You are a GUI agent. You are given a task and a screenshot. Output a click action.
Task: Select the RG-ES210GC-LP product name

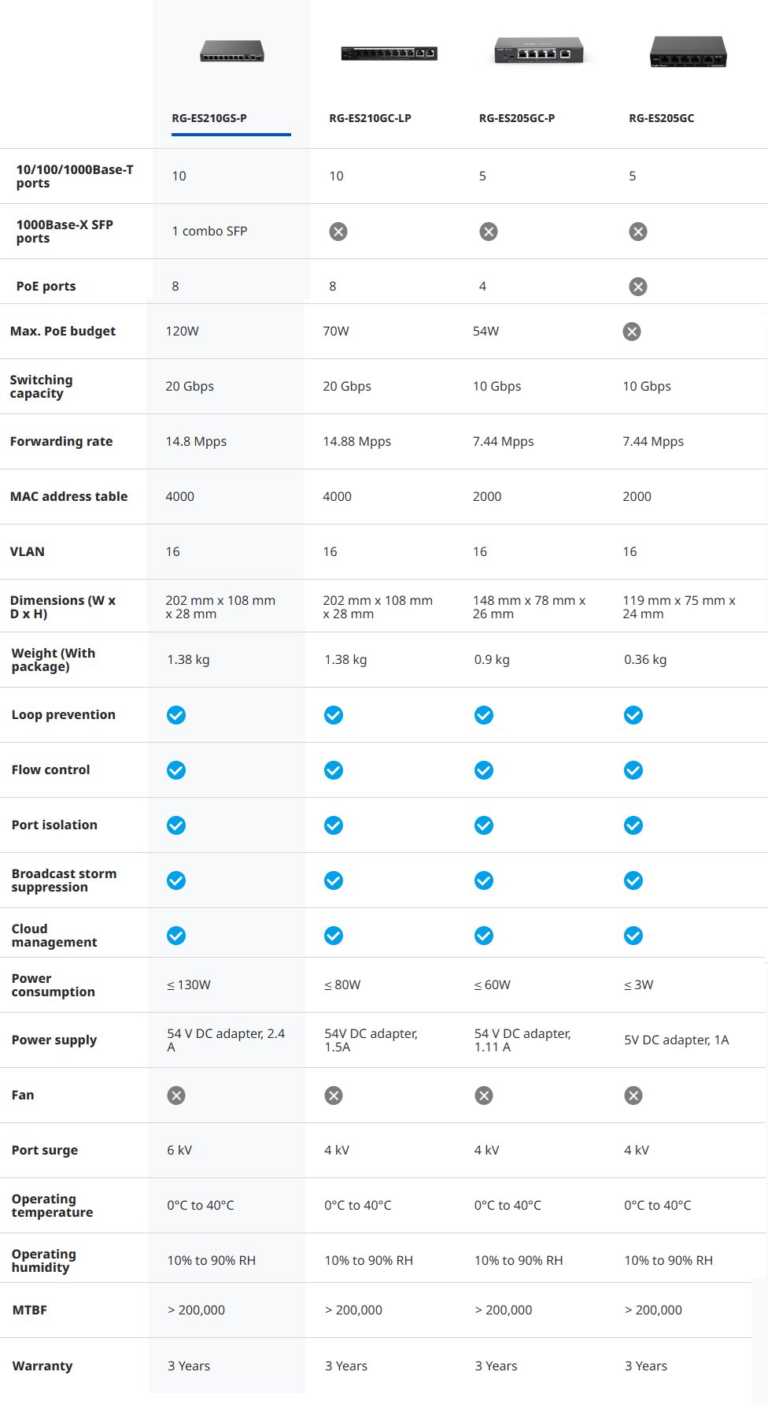(x=370, y=118)
